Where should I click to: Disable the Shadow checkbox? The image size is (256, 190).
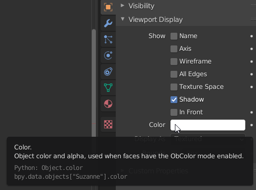click(x=174, y=100)
